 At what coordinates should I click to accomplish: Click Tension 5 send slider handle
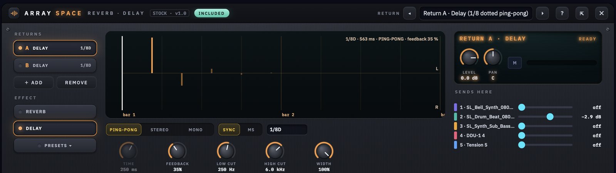[x=522, y=145]
